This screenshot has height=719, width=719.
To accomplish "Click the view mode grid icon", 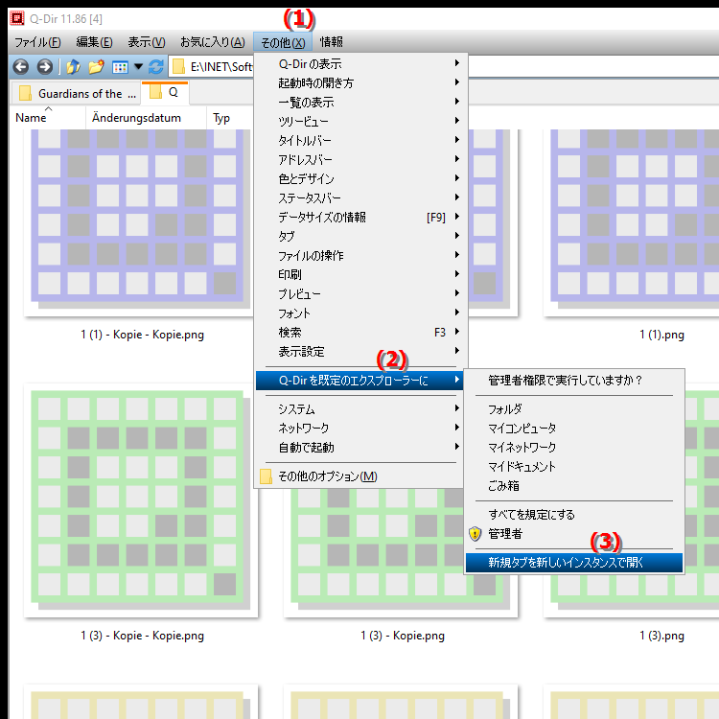I will point(120,67).
